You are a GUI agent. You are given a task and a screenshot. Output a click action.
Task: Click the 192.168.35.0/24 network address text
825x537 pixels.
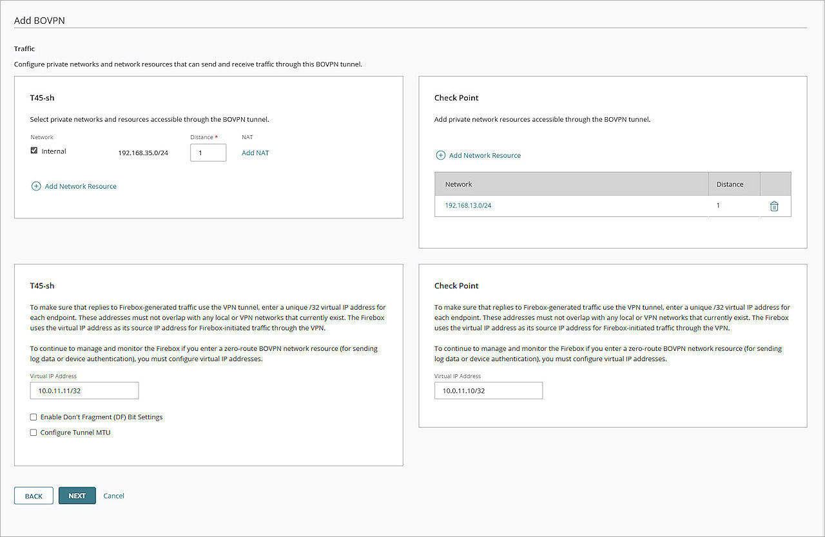click(143, 153)
